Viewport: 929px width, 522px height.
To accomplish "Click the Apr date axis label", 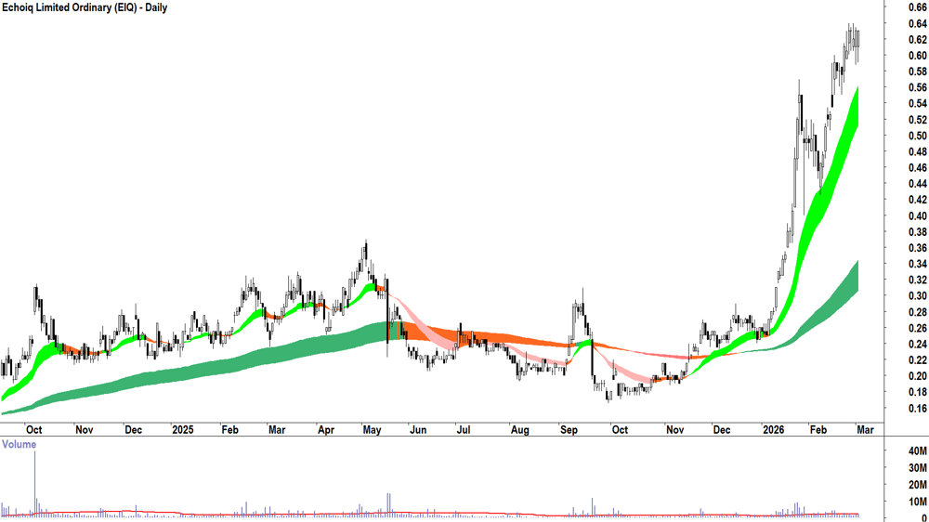I will click(325, 429).
